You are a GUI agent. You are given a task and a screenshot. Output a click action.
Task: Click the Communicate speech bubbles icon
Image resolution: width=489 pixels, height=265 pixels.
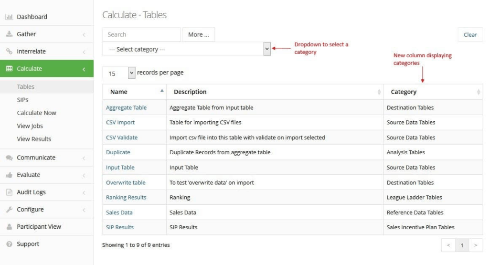9,158
